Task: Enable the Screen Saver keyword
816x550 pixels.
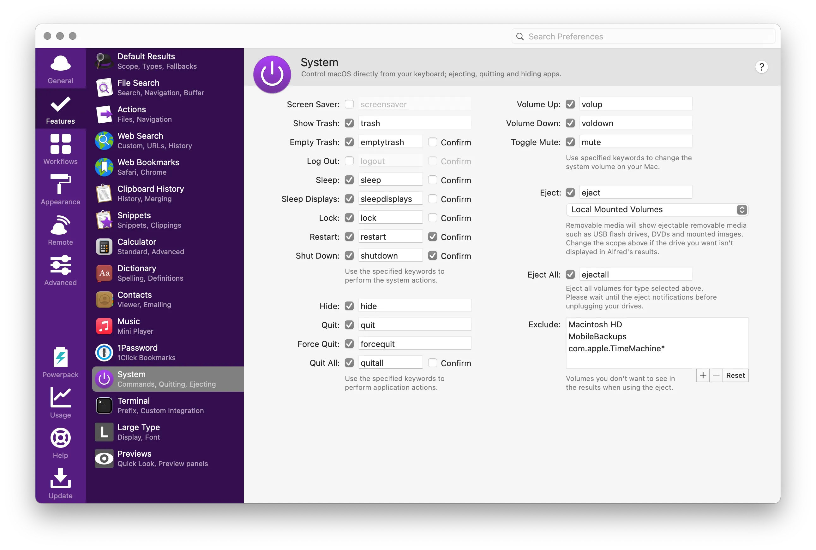Action: click(x=349, y=104)
